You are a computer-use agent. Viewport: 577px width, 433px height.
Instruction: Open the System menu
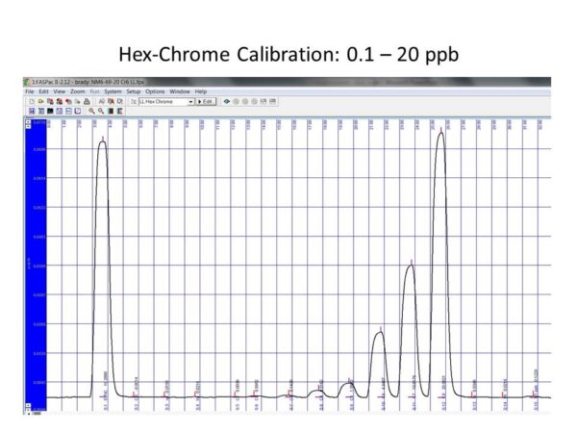[x=113, y=91]
